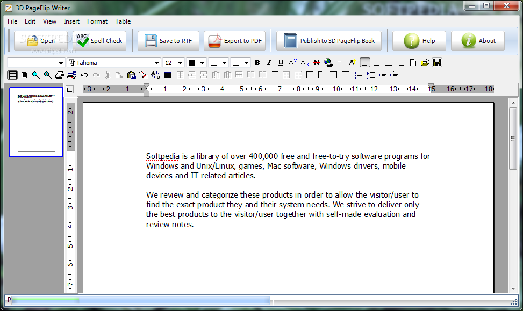Screen dimensions: 523x311
Task: Click the open folder icon in format bar
Action: (x=425, y=63)
